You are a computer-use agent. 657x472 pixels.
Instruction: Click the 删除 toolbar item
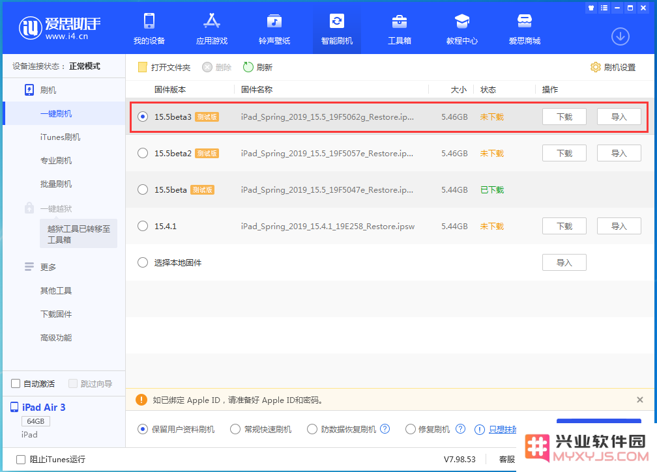(216, 67)
